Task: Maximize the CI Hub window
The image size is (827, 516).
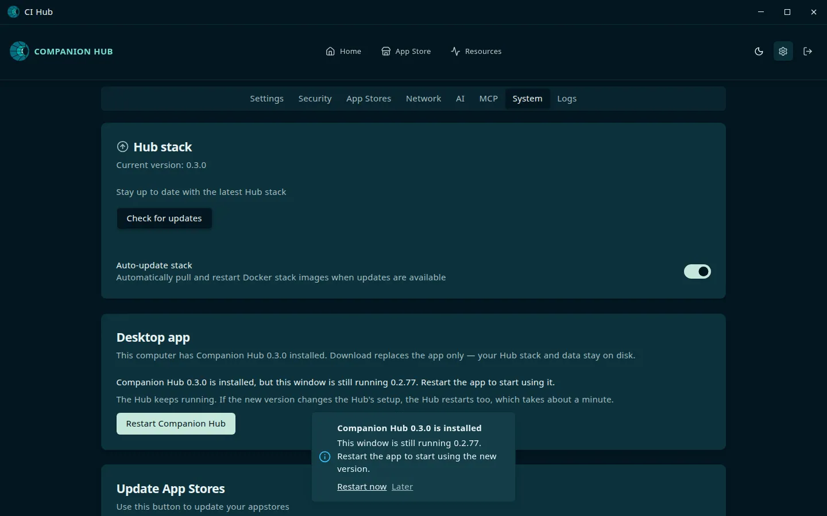Action: pyautogui.click(x=787, y=12)
